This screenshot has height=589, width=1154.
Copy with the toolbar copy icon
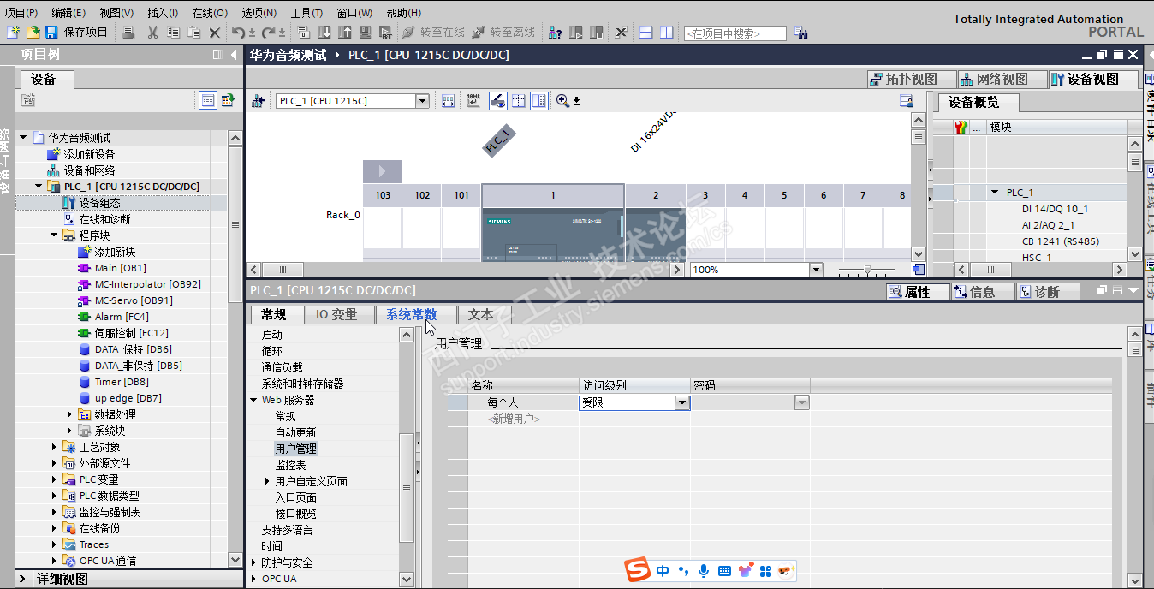pyautogui.click(x=174, y=33)
